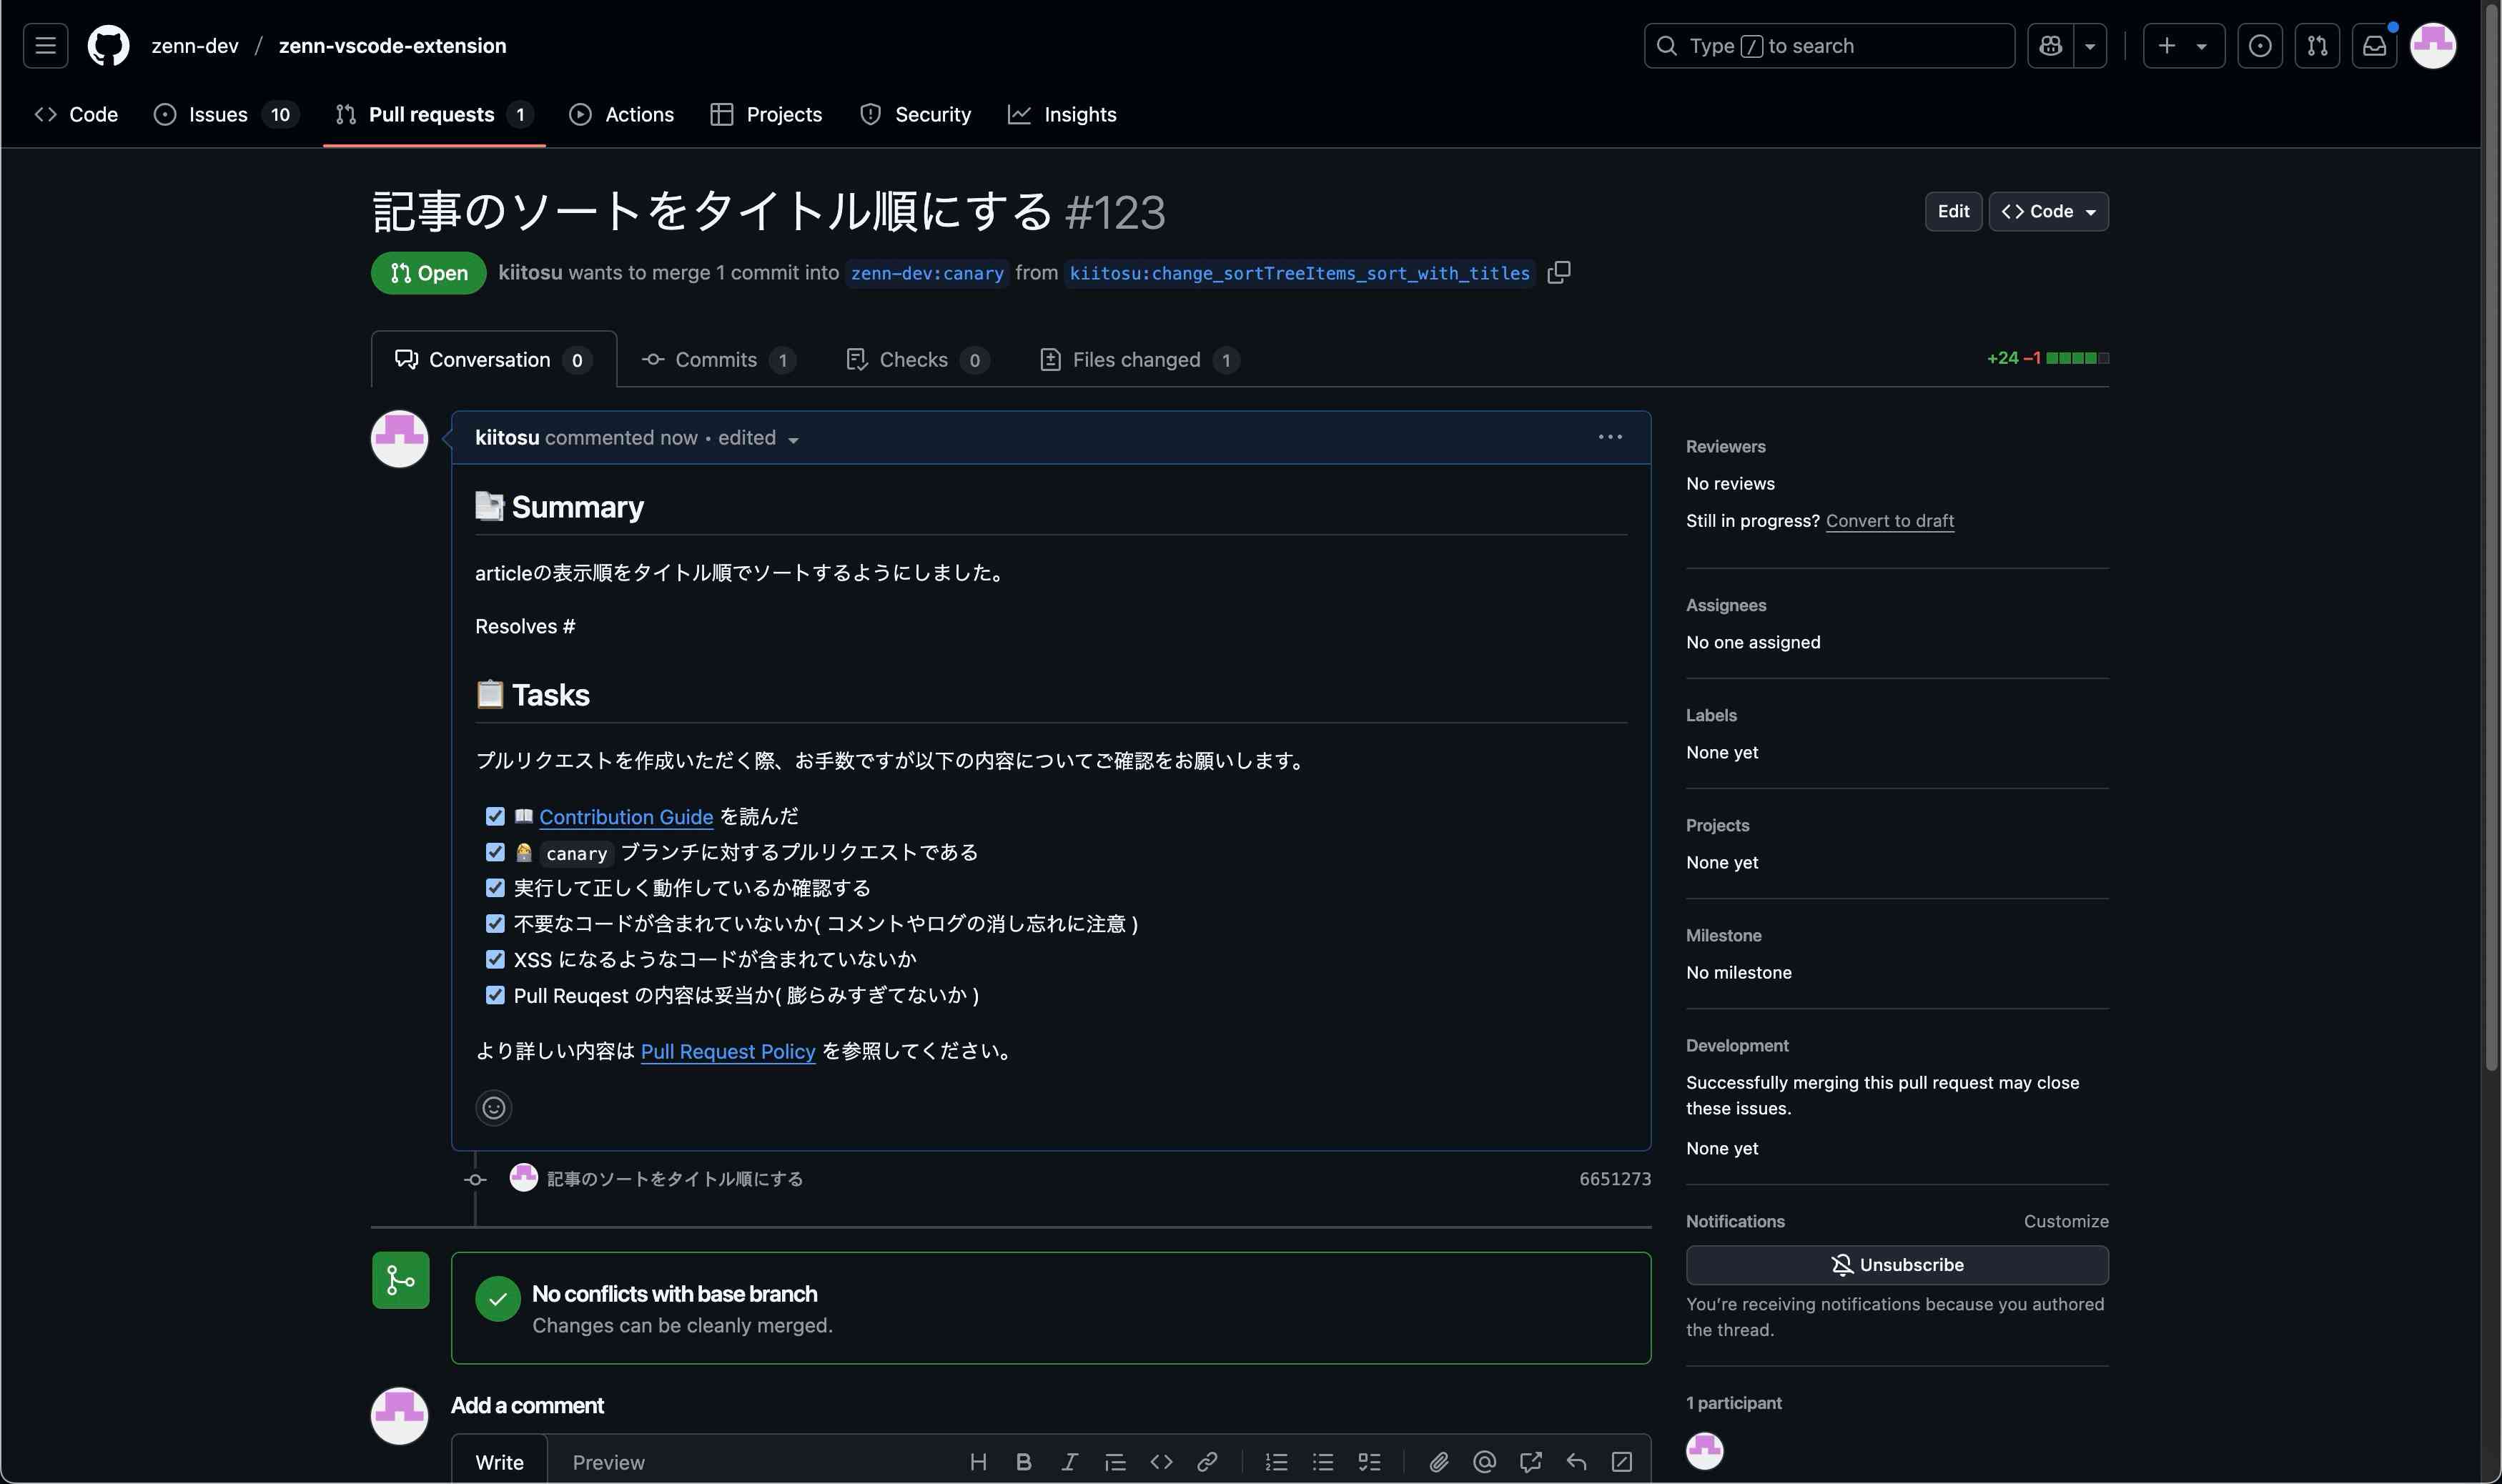Attach files using the paperclip icon
Screen dimensions: 2502x1484
coord(1438,1462)
